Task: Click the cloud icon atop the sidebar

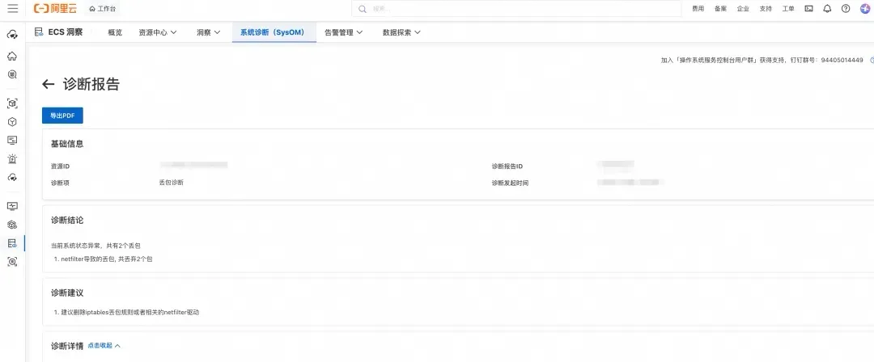Action: point(11,35)
